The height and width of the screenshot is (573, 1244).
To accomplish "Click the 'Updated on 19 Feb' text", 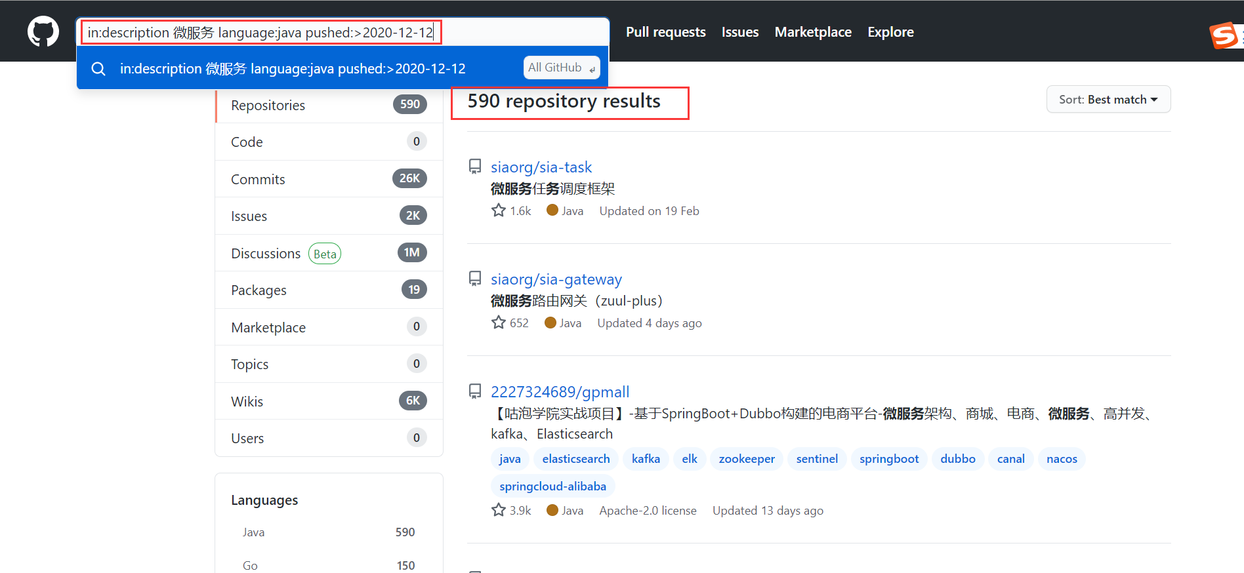I will [649, 211].
